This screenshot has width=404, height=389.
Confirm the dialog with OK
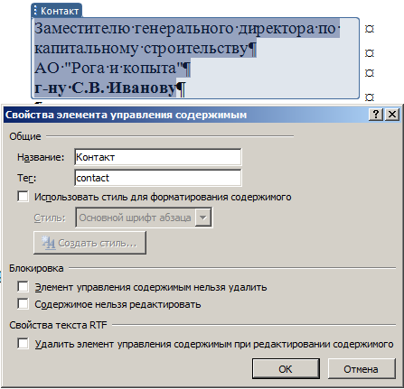[286, 369]
